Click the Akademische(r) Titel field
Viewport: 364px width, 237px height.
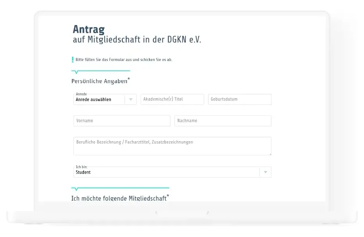[x=172, y=99]
